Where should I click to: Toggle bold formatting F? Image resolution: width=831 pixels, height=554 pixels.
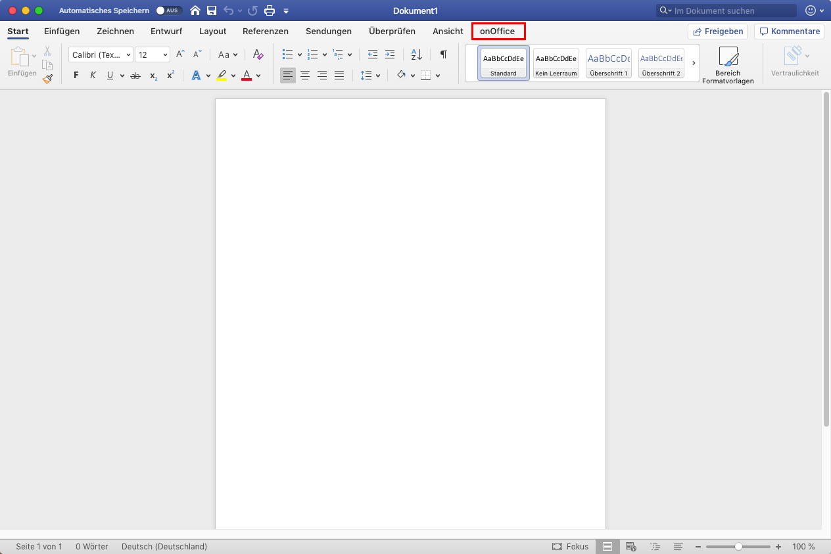coord(76,75)
